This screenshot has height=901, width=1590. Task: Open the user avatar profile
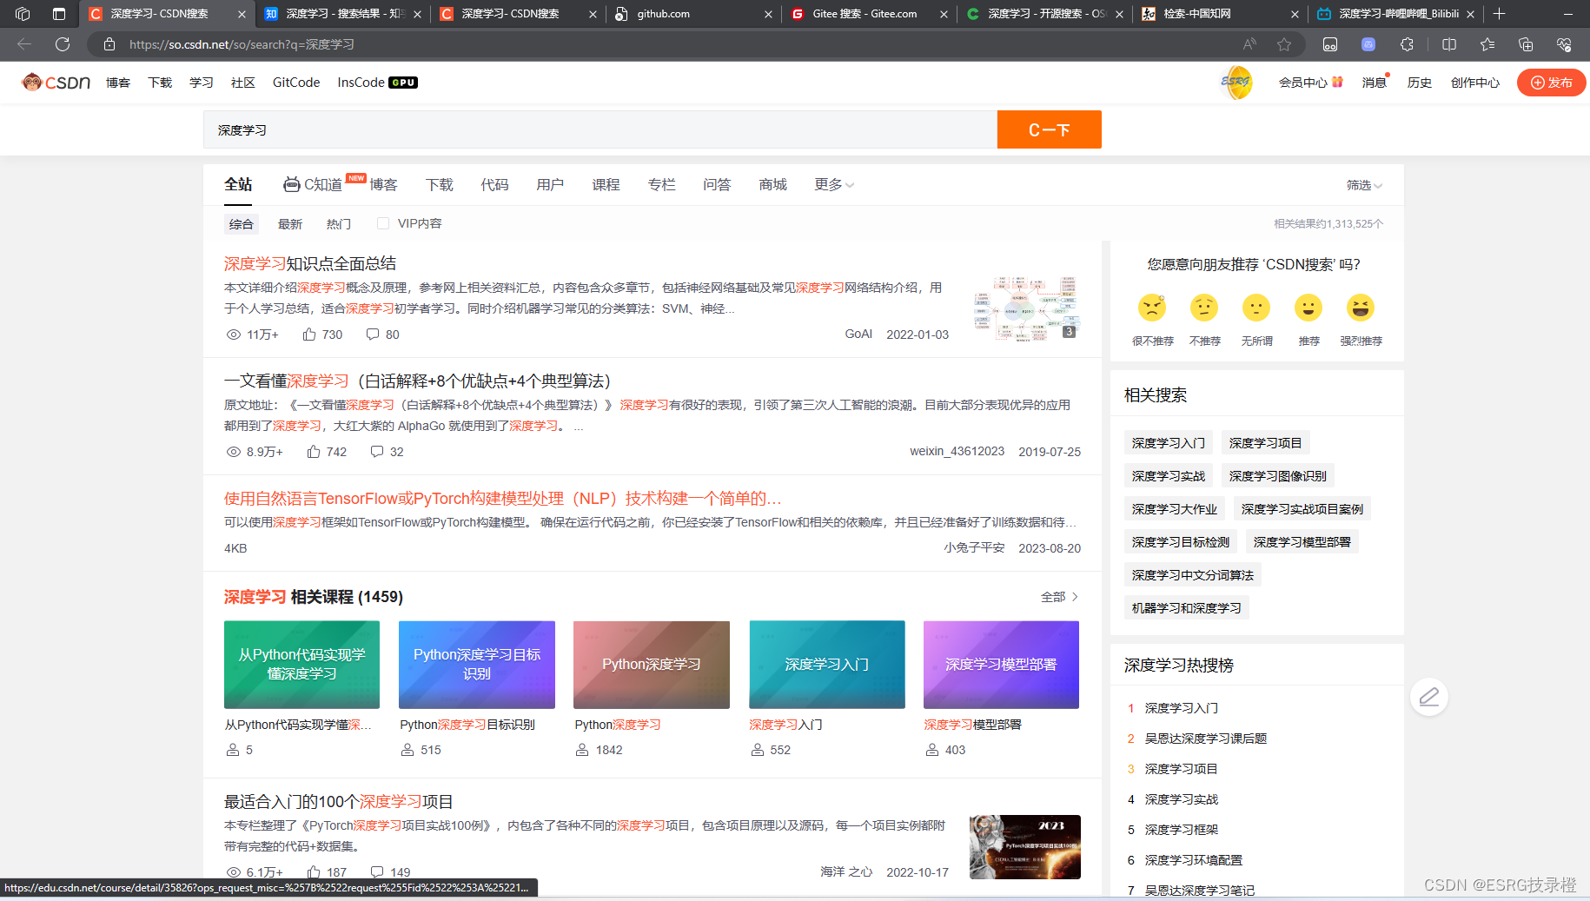pos(1236,83)
